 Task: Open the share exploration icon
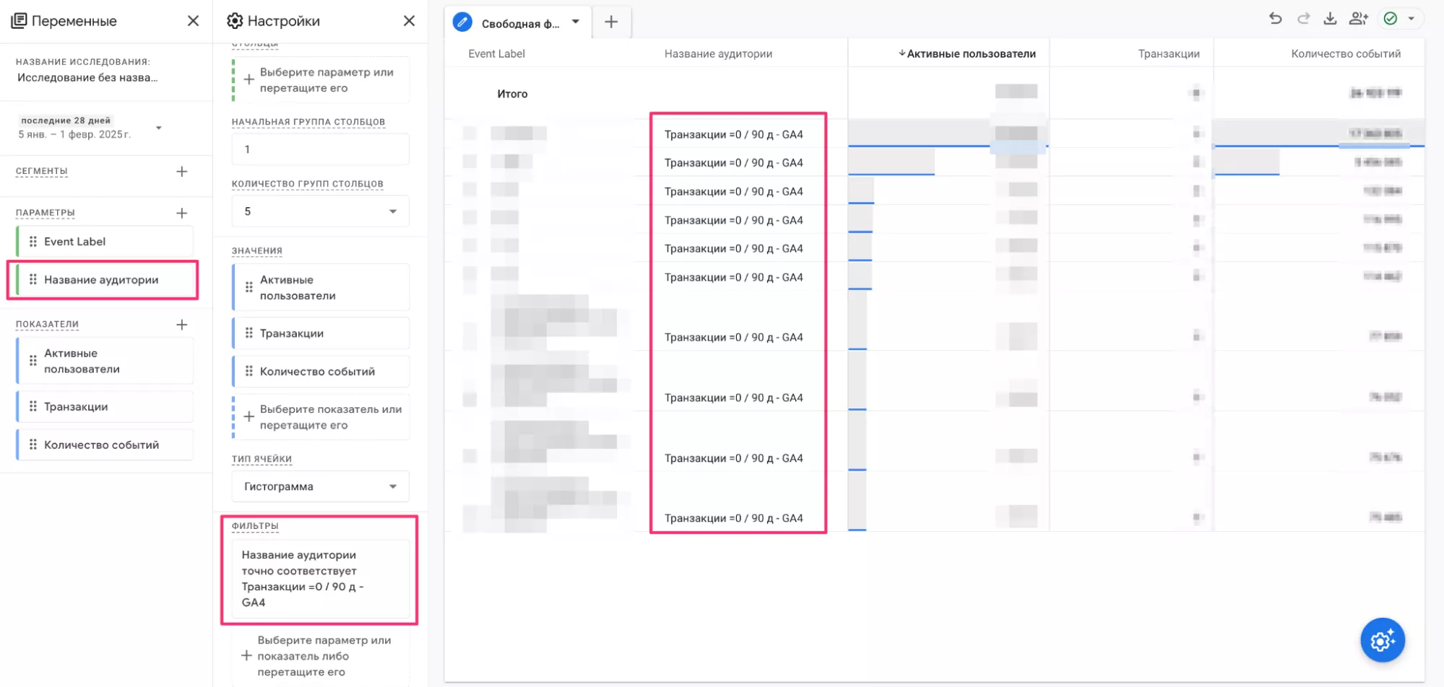tap(1358, 19)
